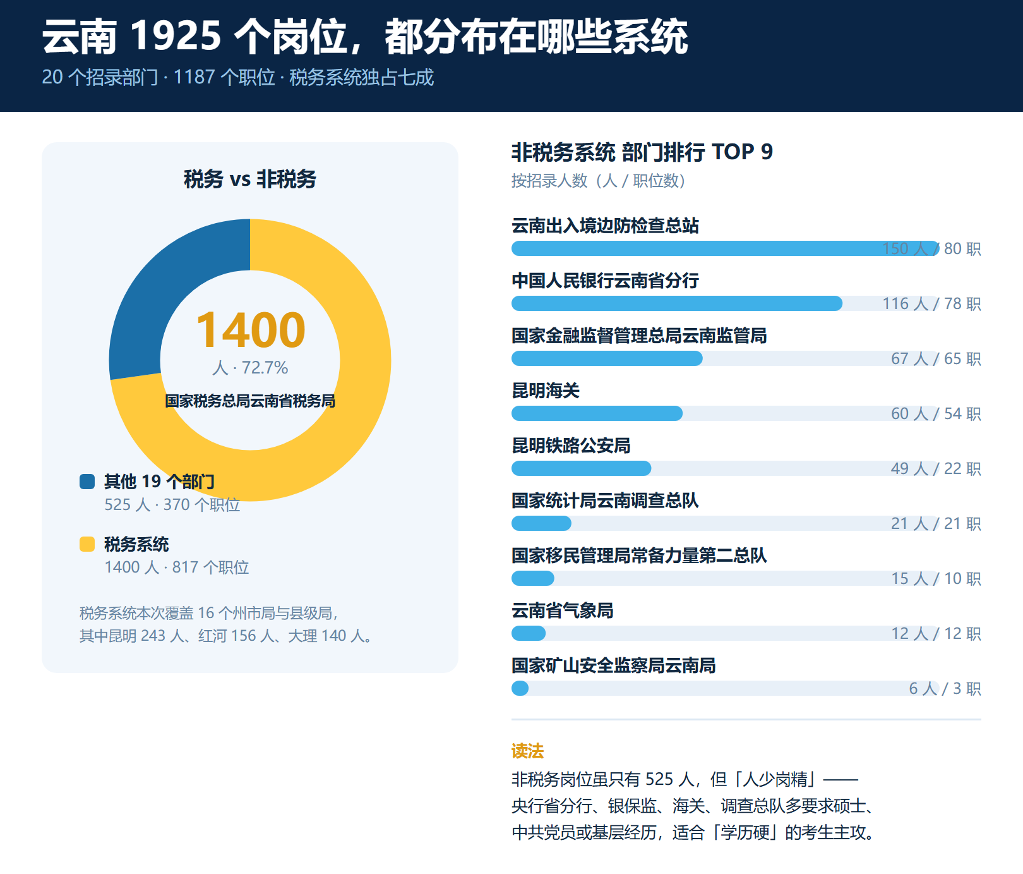The image size is (1023, 874).
Task: Click the 非税务系统 部门排行 TOP 9 heading
Action: [x=642, y=152]
